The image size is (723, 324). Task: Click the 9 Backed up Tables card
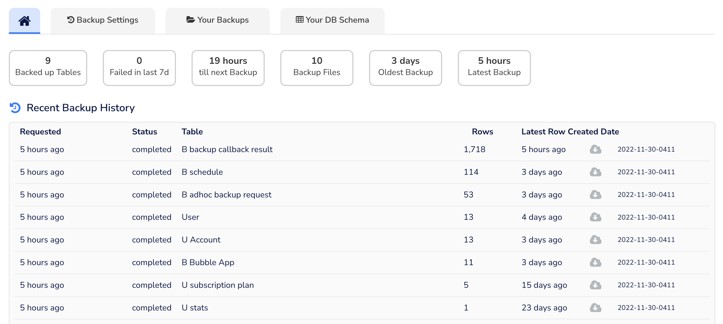48,68
